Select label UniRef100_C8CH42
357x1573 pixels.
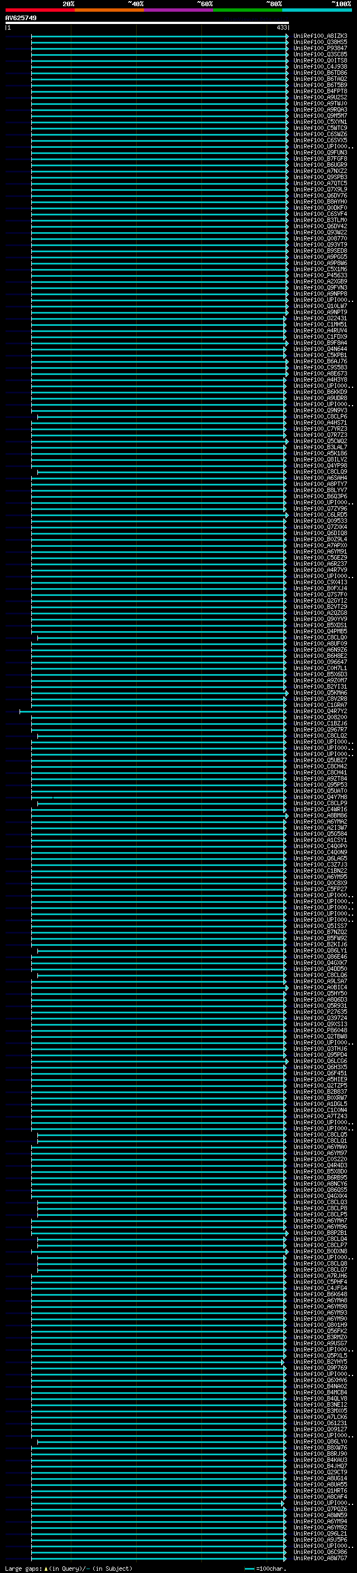[x=320, y=766]
